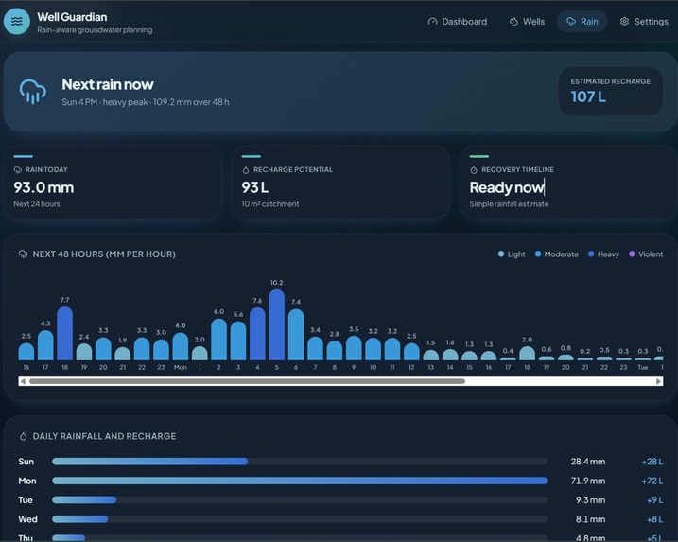Switch to the Wells tab
Image resolution: width=678 pixels, height=542 pixels.
point(527,21)
